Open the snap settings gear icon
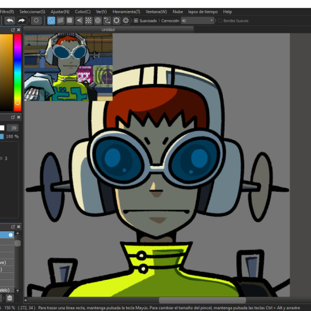Viewport: 311px width, 311px height. [126, 21]
